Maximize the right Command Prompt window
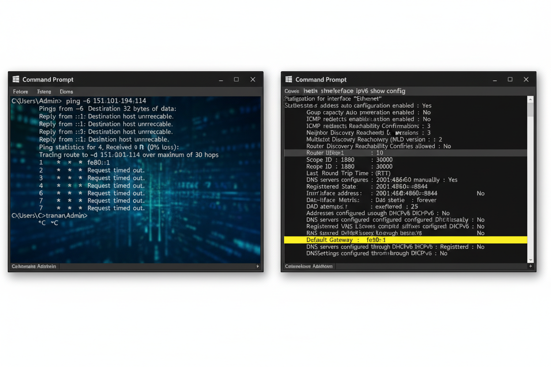551x367 pixels. click(x=510, y=79)
